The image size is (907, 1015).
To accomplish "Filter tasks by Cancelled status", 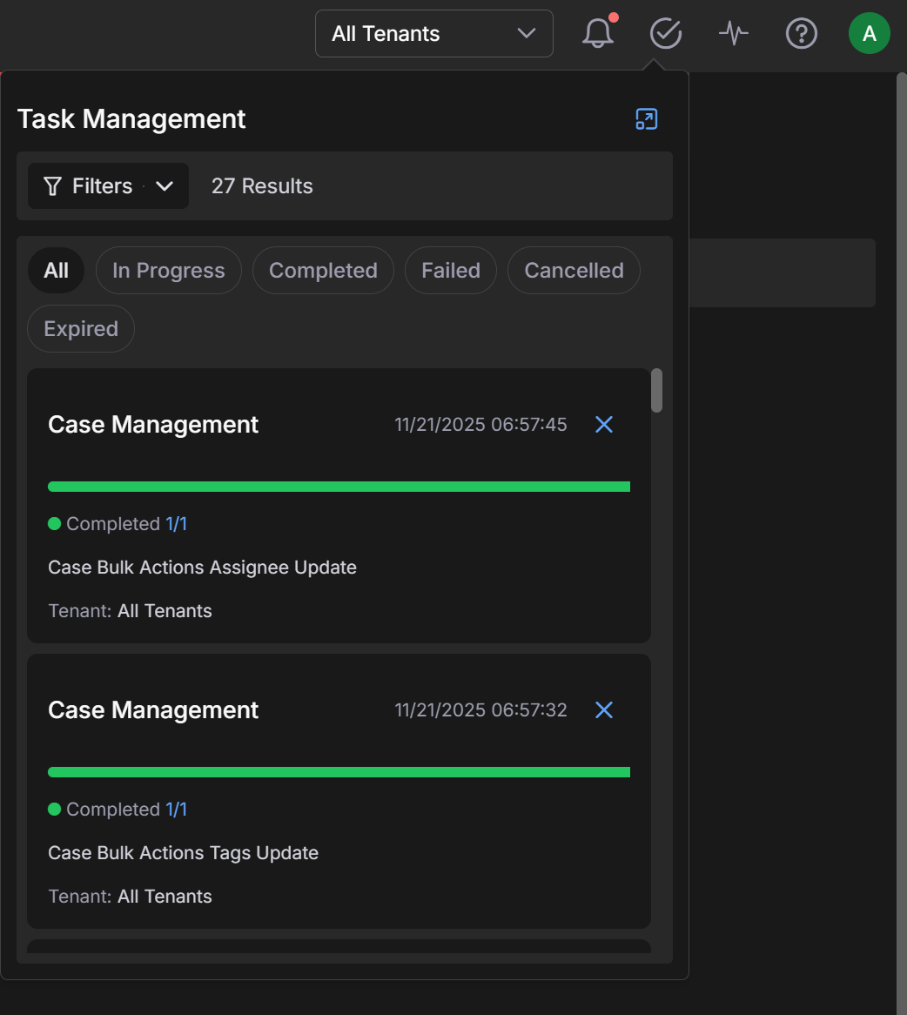I will coord(574,271).
